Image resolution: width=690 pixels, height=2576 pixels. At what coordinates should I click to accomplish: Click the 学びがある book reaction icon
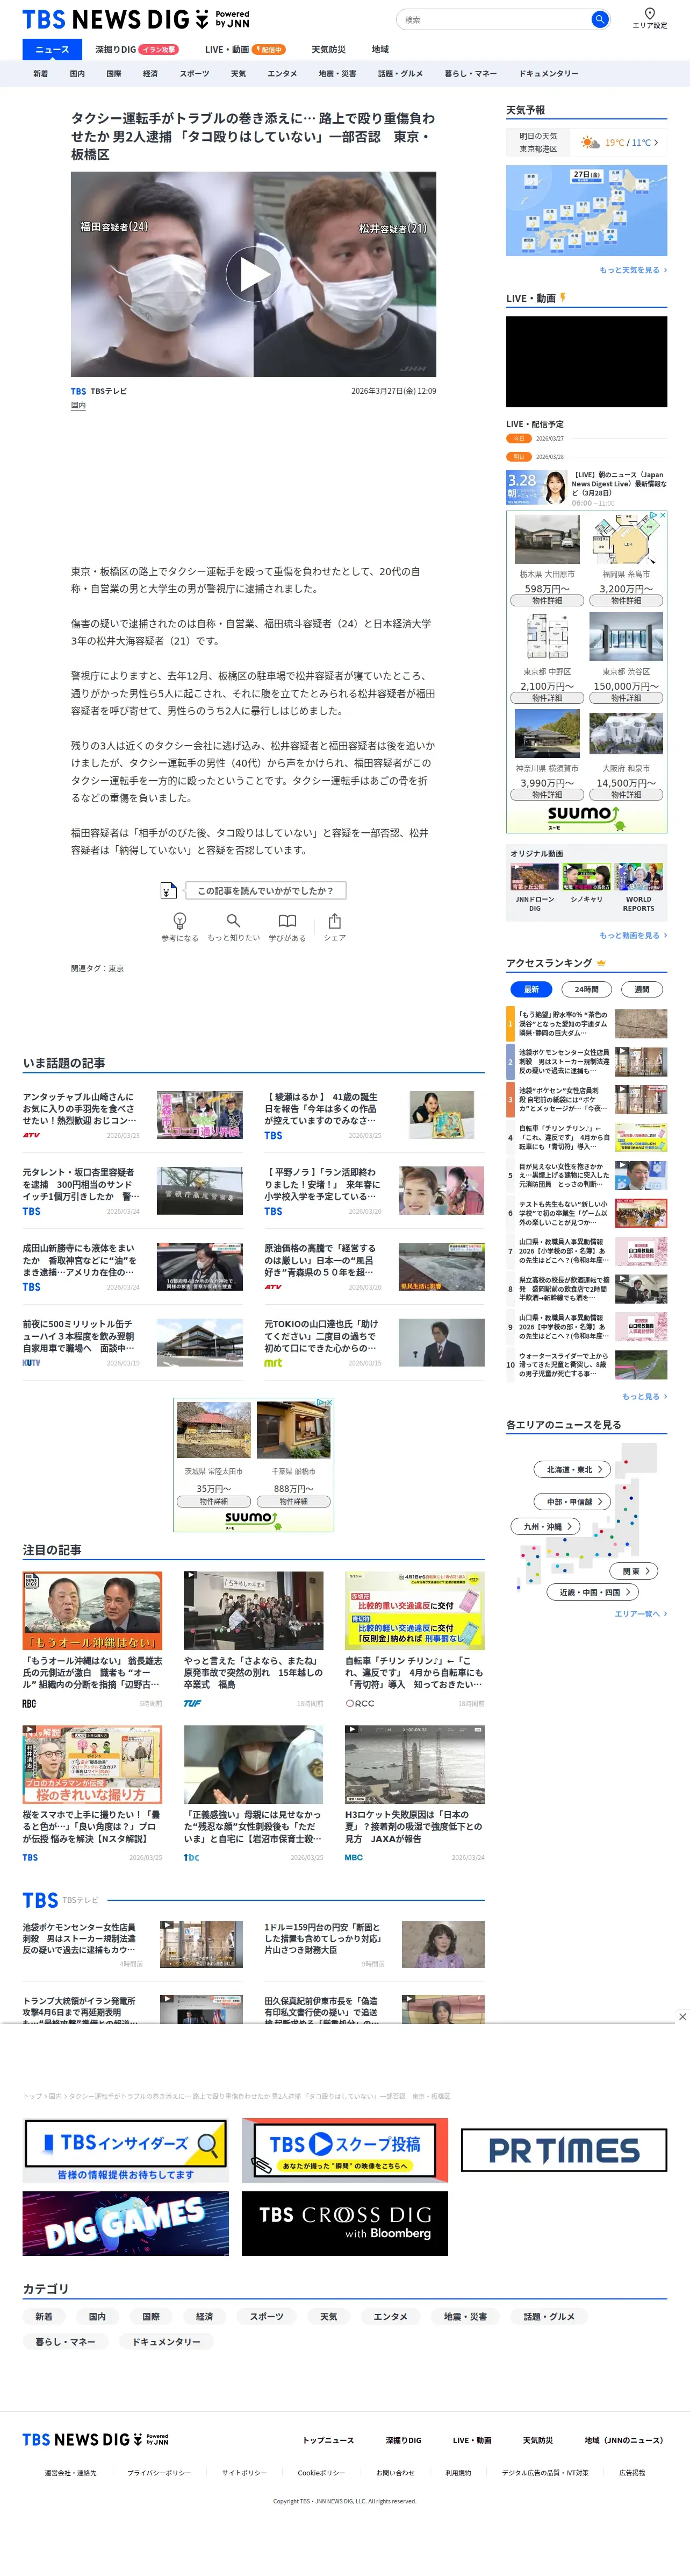pyautogui.click(x=286, y=920)
